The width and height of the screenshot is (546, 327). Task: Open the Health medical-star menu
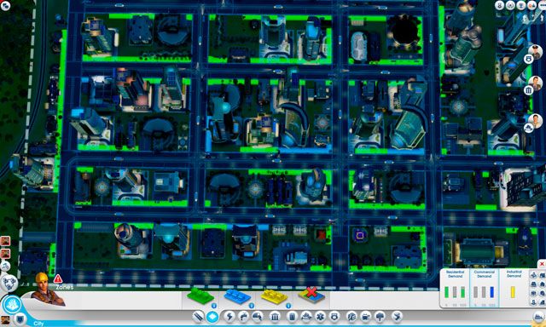tap(320, 317)
